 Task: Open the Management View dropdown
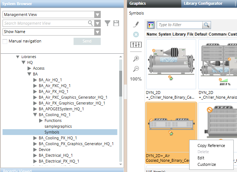(97, 15)
